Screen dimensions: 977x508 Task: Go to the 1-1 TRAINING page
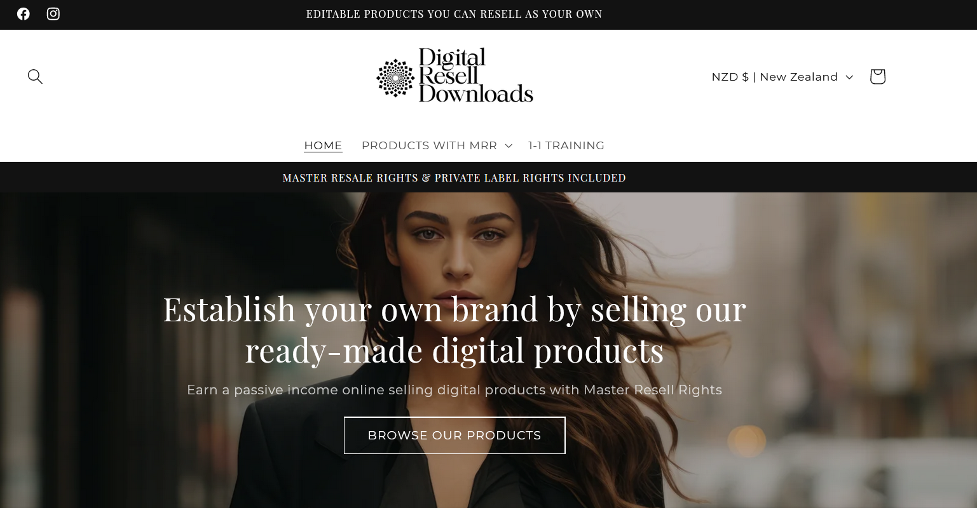pos(566,145)
